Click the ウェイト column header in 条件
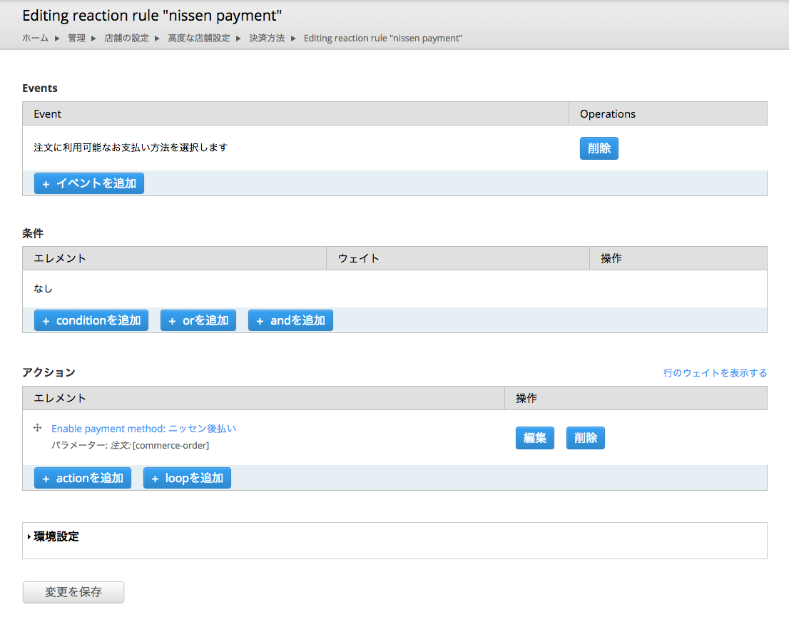This screenshot has height=627, width=789. 359,258
